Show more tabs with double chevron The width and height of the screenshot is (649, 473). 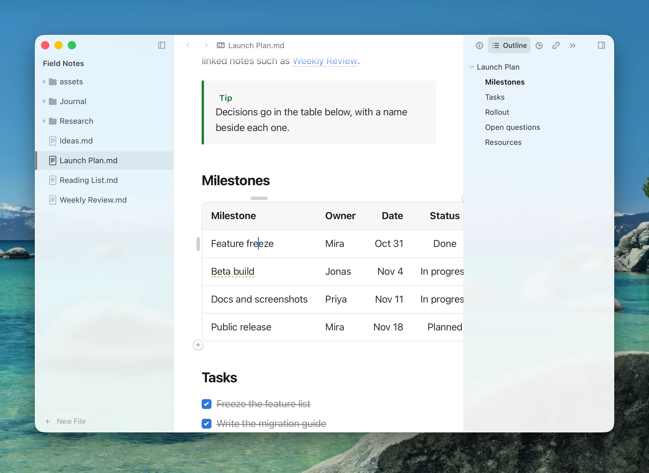pyautogui.click(x=573, y=45)
